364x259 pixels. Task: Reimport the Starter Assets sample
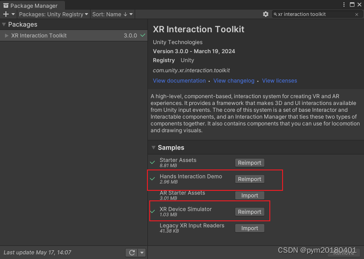[249, 163]
